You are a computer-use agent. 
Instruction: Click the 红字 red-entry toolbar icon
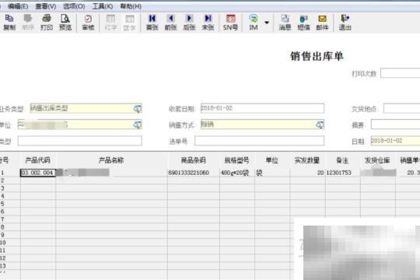point(110,23)
